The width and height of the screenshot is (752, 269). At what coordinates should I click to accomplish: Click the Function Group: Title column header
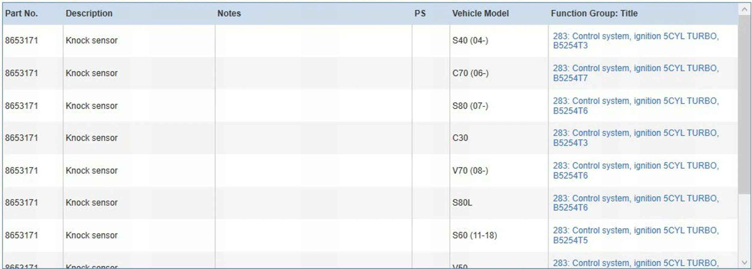click(x=594, y=13)
